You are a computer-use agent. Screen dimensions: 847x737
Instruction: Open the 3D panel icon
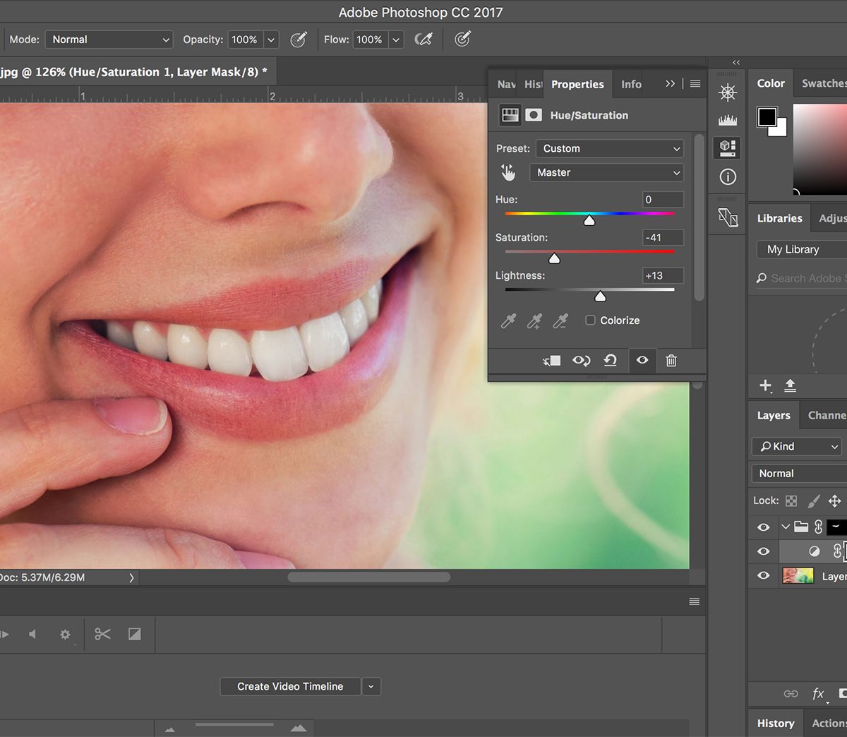tap(728, 148)
